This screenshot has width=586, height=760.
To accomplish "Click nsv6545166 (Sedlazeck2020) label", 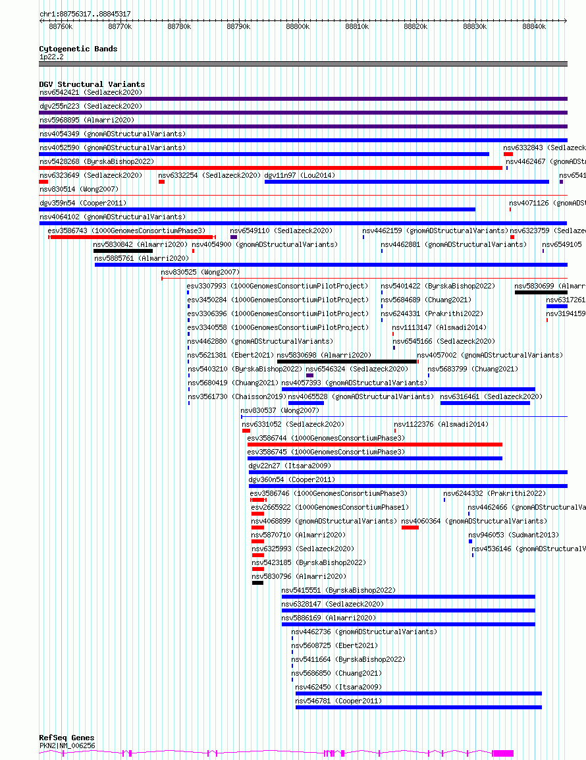I will tap(444, 341).
